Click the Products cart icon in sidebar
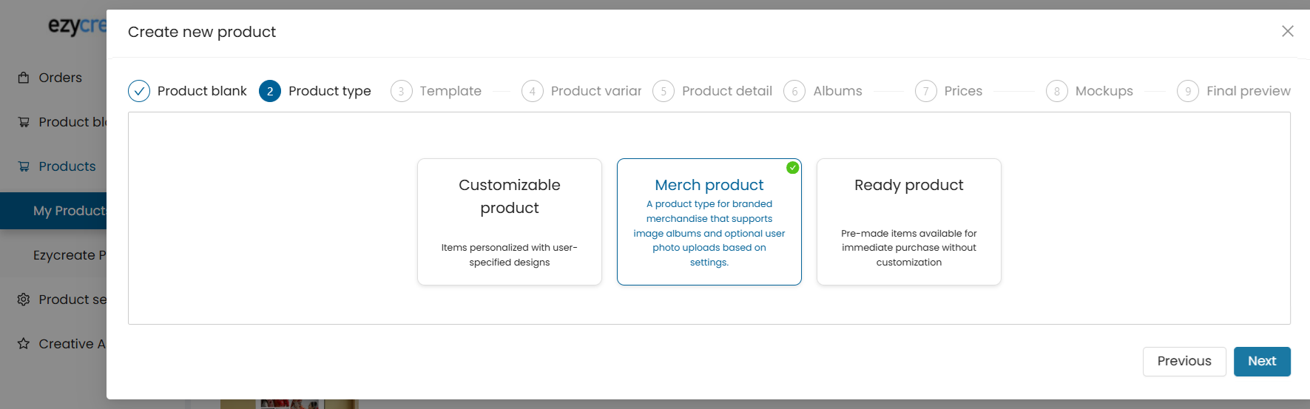This screenshot has width=1310, height=409. 24,166
